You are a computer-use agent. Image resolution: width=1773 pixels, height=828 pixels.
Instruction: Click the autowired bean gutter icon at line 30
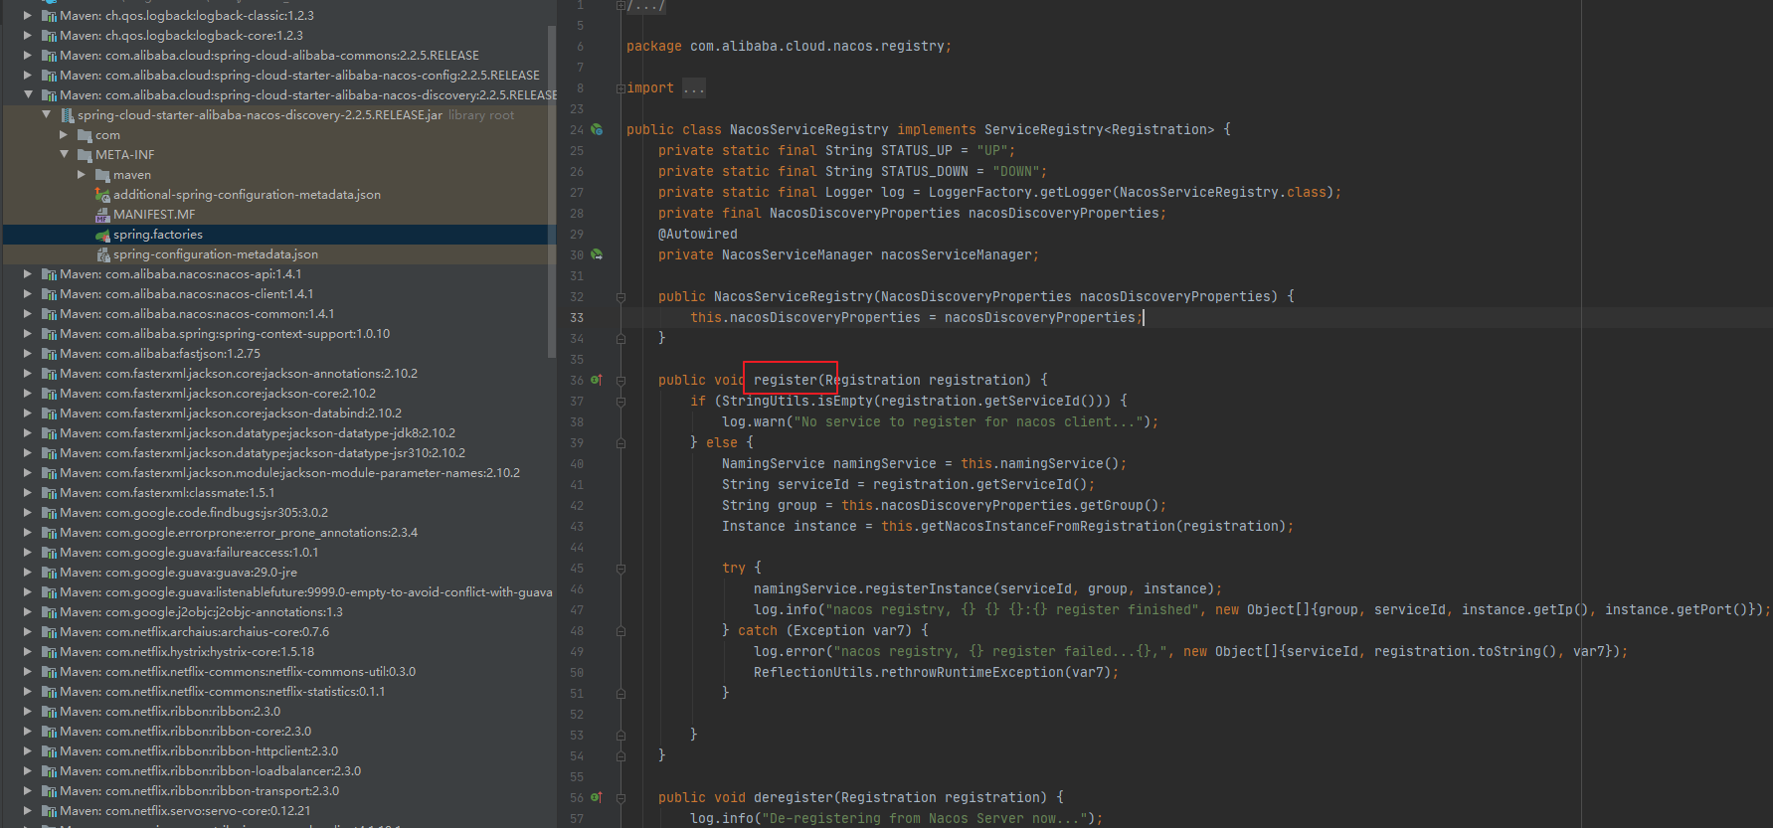pos(597,254)
